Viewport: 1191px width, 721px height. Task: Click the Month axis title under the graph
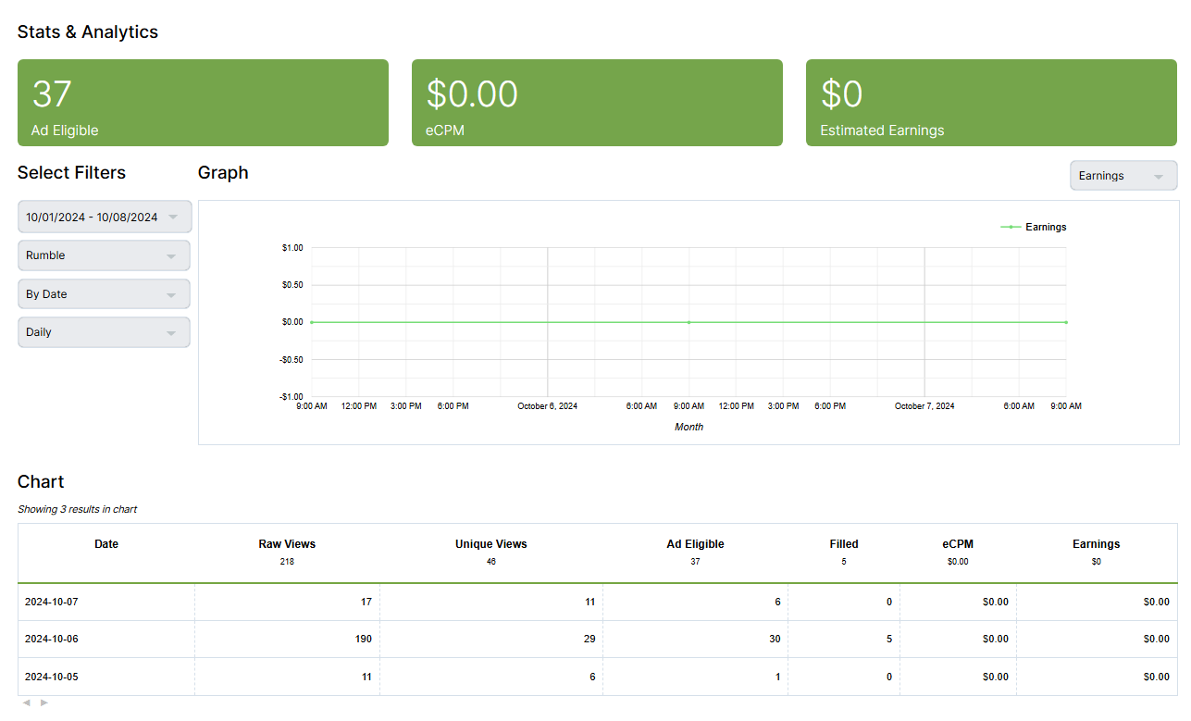689,427
